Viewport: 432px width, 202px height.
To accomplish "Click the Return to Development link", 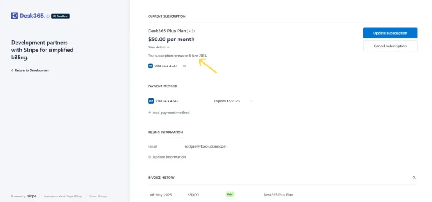I will tap(30, 70).
